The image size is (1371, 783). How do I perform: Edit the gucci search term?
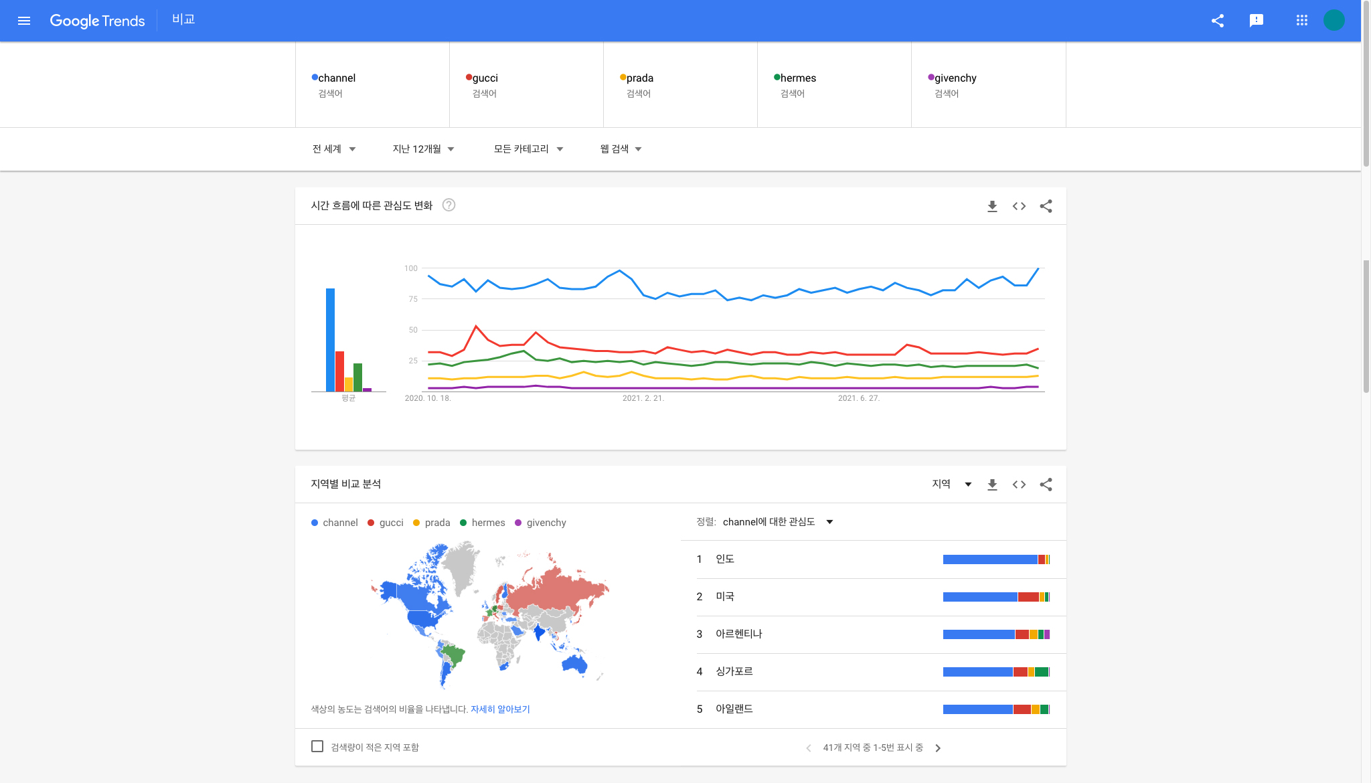(526, 85)
